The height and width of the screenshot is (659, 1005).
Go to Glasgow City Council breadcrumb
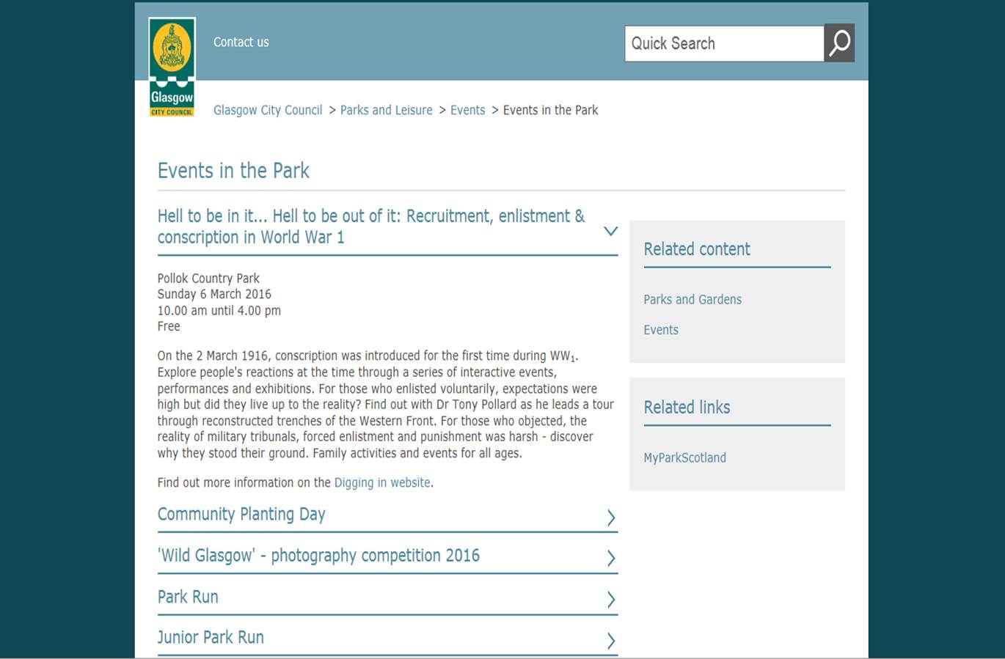[x=268, y=110]
